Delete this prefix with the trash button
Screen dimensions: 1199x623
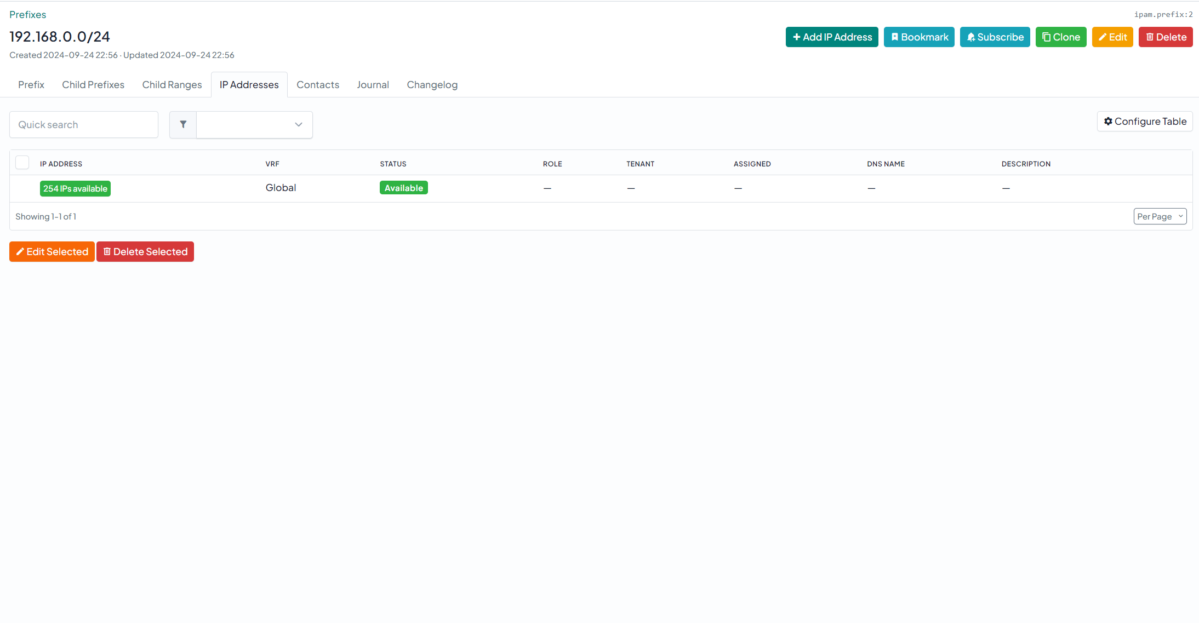click(1165, 37)
